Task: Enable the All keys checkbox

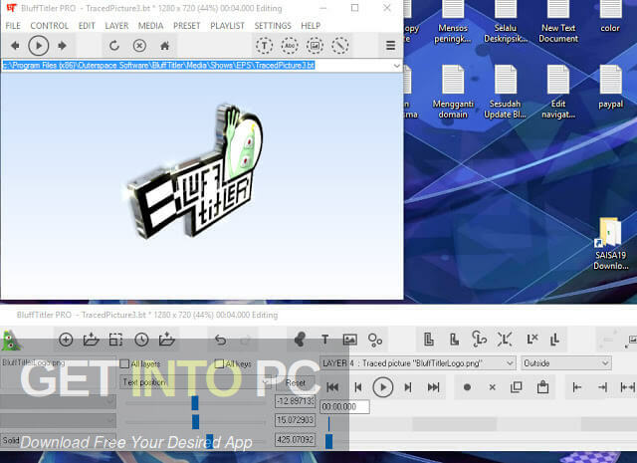Action: tap(219, 363)
